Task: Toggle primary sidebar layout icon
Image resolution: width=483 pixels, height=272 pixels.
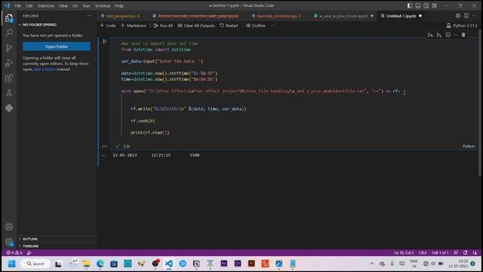Action: pyautogui.click(x=410, y=5)
